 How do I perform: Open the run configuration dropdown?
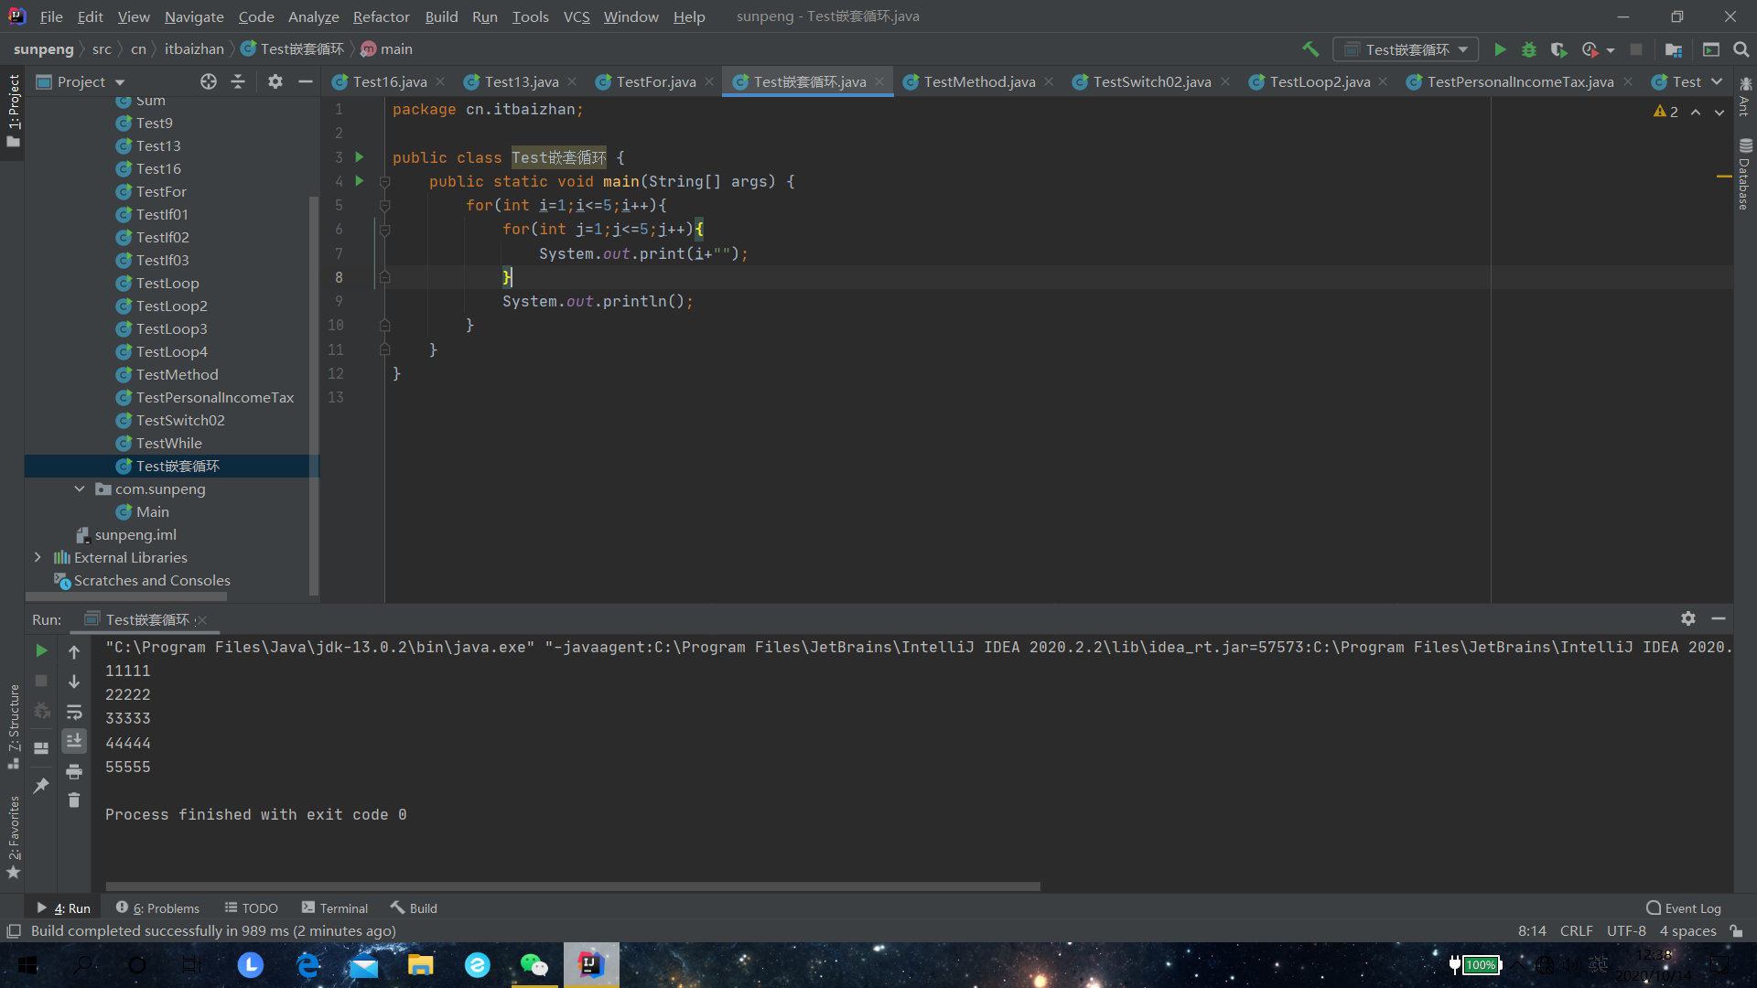(1406, 49)
